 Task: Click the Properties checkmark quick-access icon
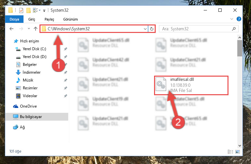pyautogui.click(x=21, y=10)
